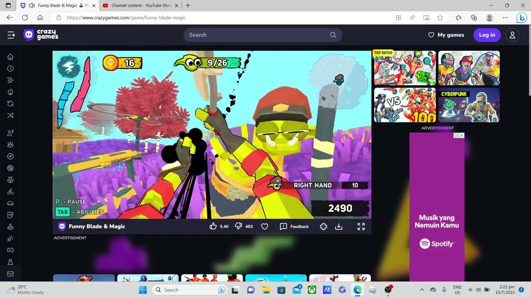This screenshot has height=298, width=531.
Task: Open the VS 100 game thumbnail
Action: click(x=405, y=105)
